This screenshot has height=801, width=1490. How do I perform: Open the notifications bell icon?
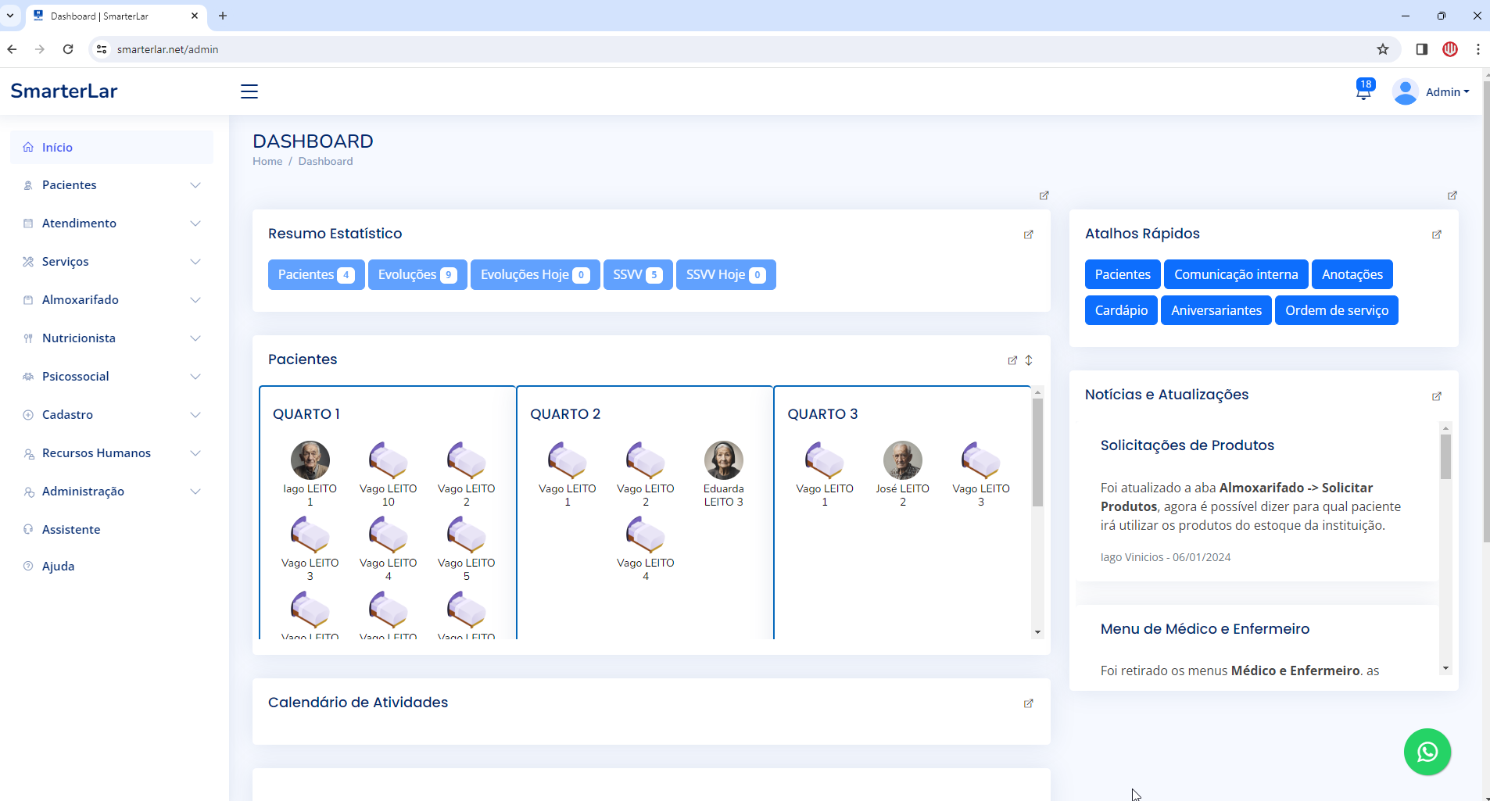click(x=1363, y=91)
